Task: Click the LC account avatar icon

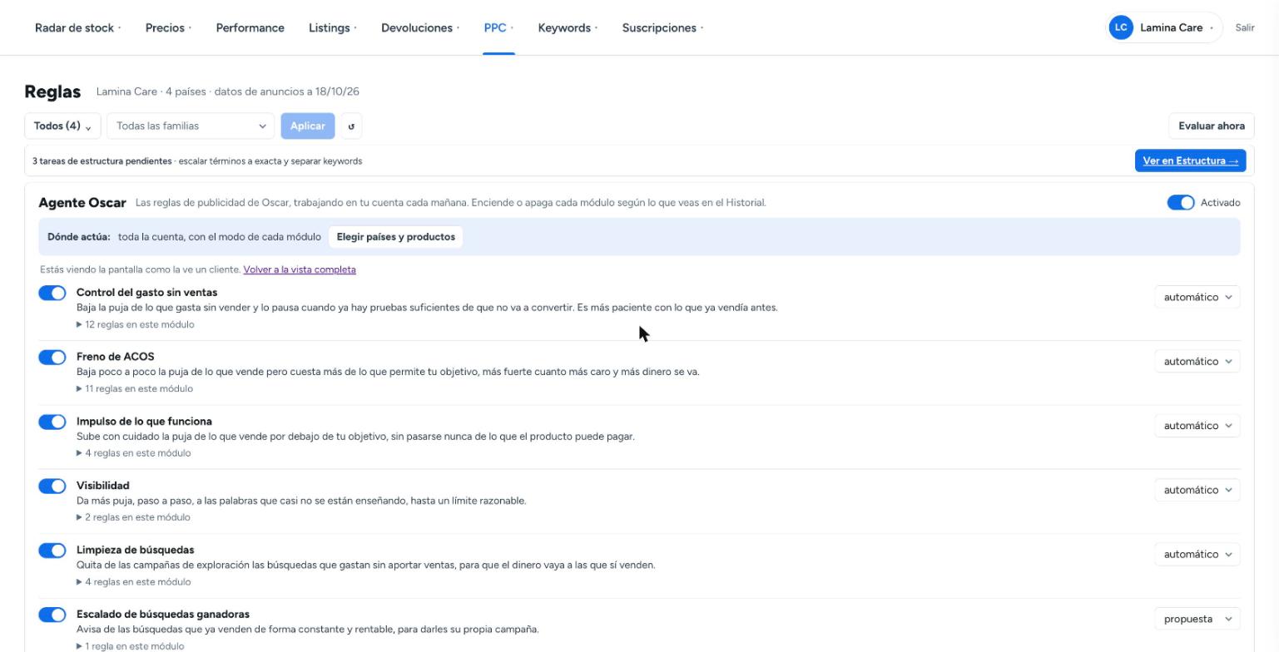Action: pos(1121,27)
